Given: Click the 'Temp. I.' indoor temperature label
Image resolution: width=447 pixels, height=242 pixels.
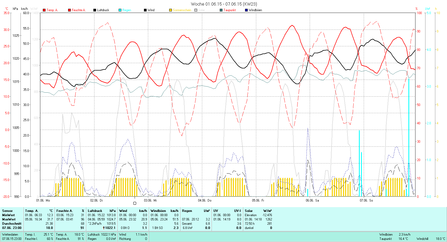Looking at the screenshot, I should coord(30,235).
